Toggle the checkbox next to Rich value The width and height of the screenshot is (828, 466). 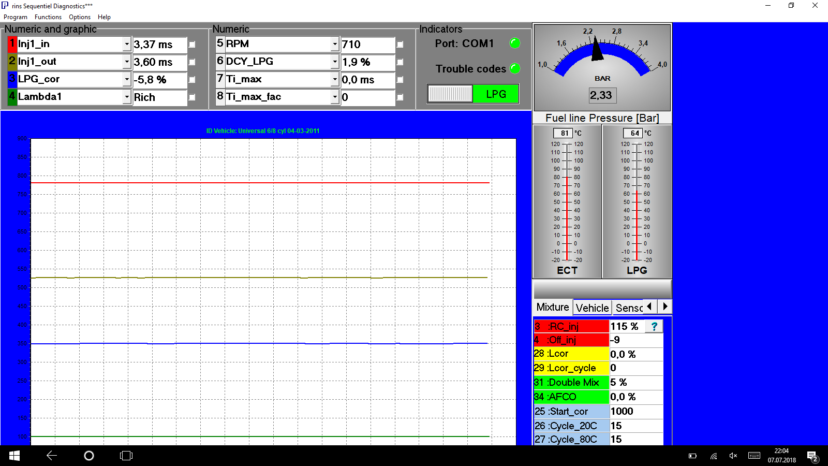pos(192,97)
